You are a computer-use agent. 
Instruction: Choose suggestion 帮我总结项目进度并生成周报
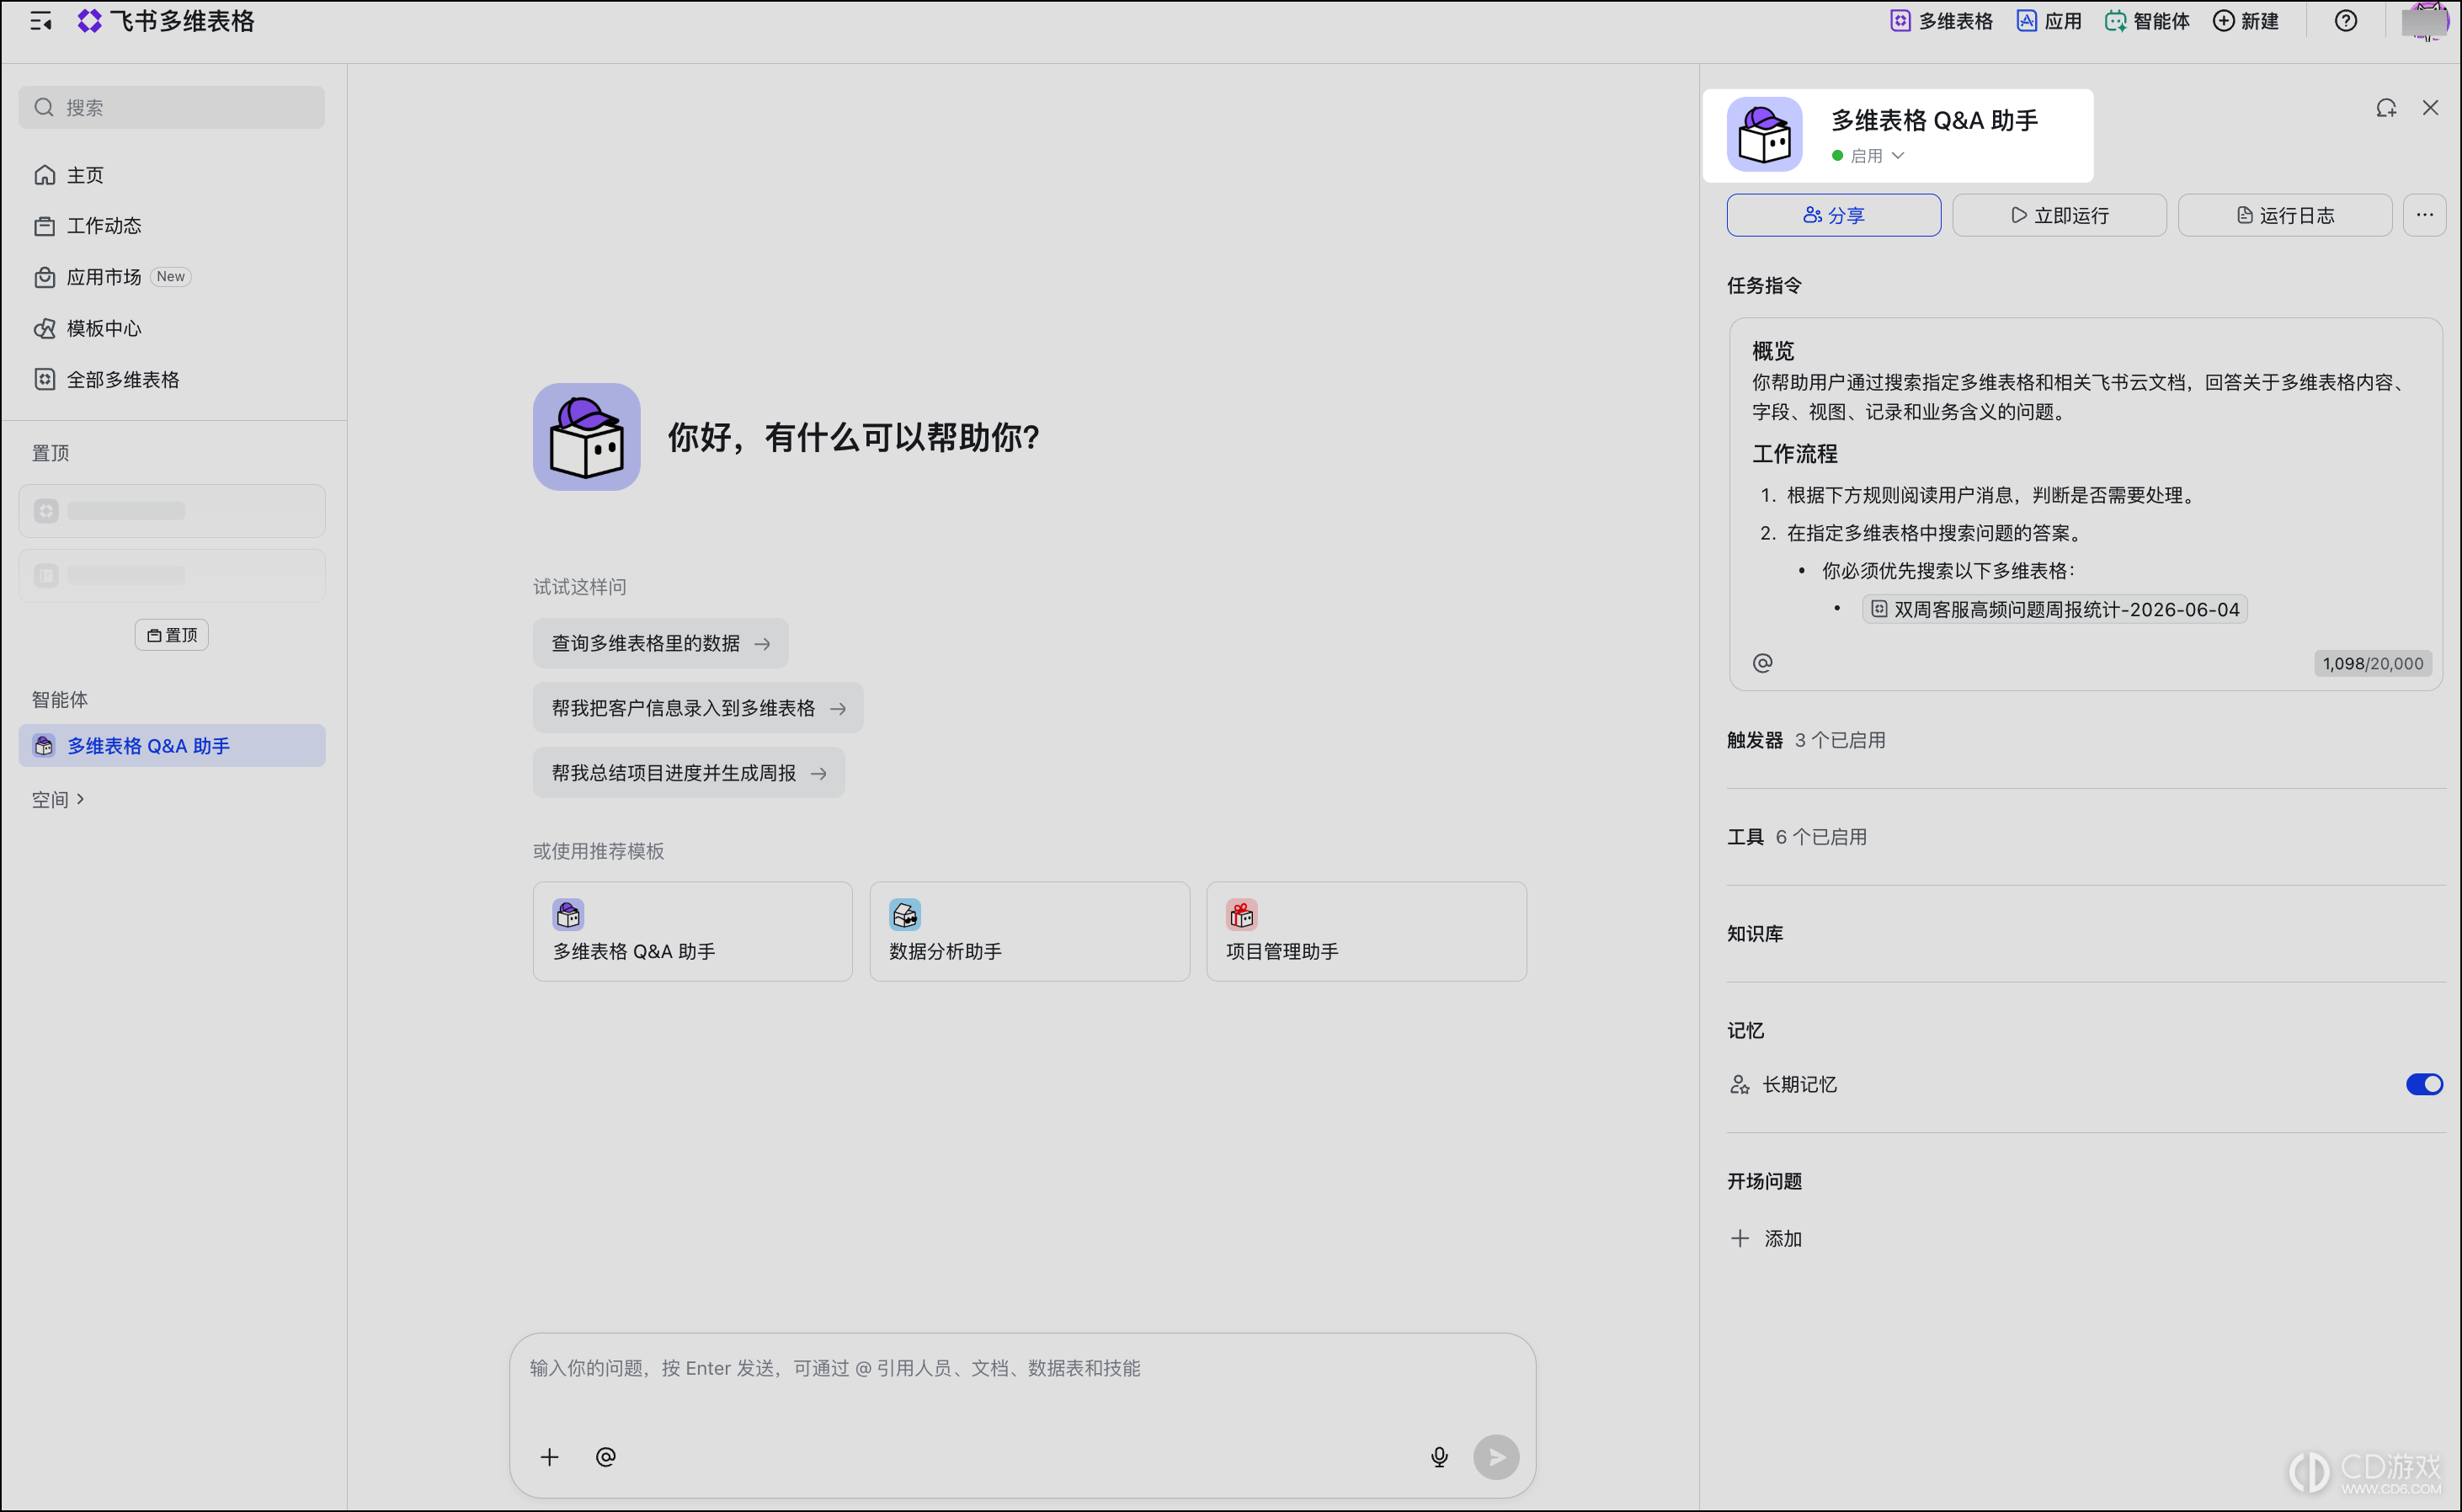[689, 773]
